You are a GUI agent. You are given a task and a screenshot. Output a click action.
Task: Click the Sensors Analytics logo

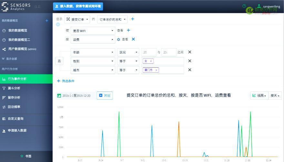(16, 7)
